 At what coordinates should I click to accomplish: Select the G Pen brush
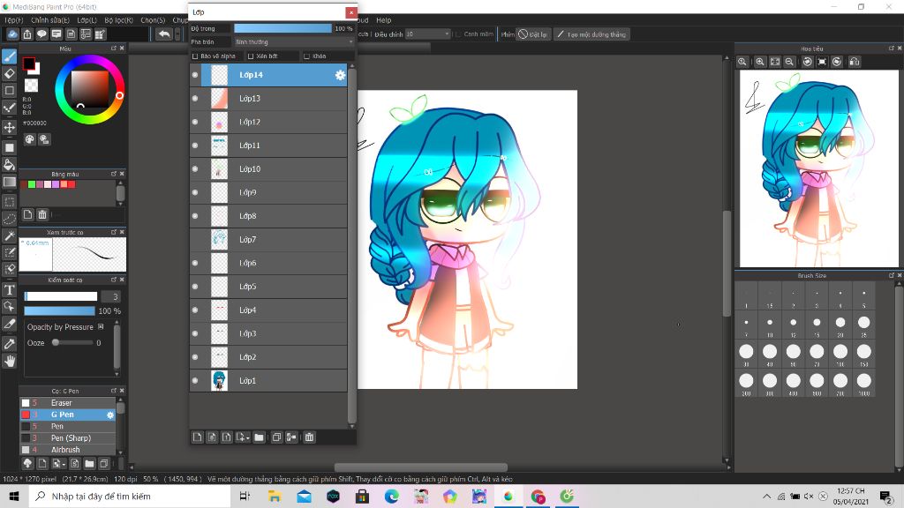click(x=68, y=415)
